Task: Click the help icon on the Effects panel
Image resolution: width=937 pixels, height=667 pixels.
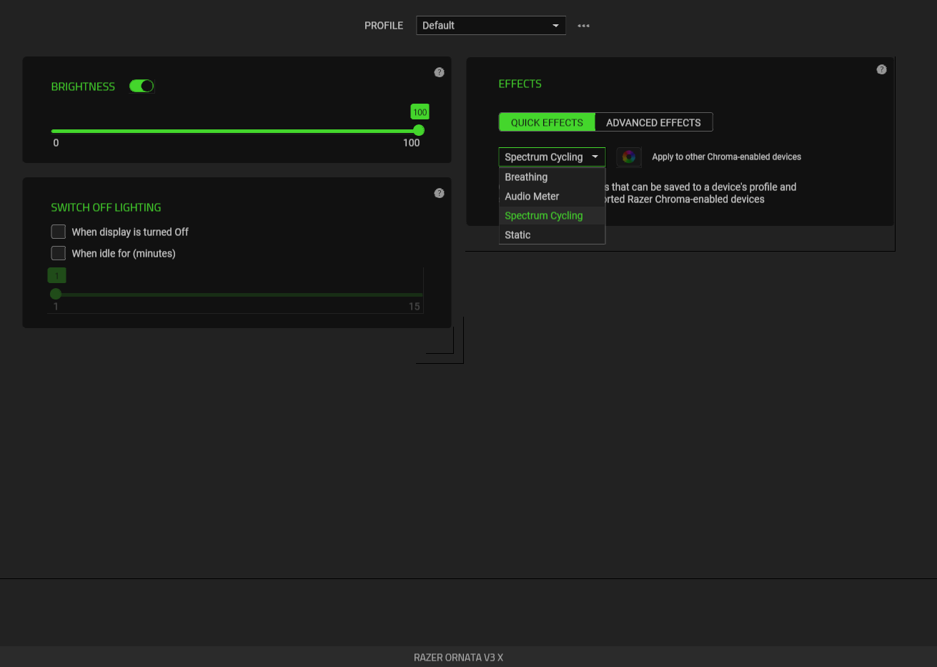Action: click(x=881, y=69)
